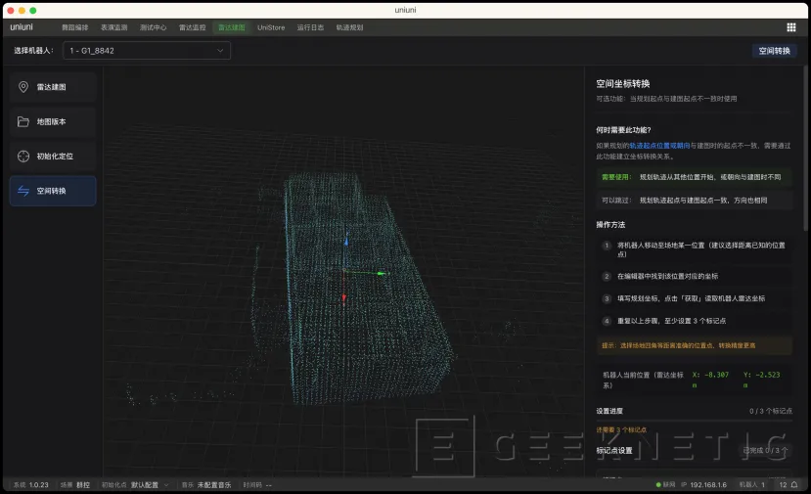
Task: Click the green axis arrow in 3D view
Action: point(382,273)
